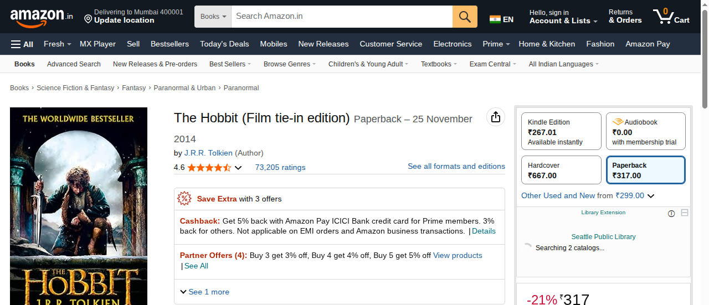
Task: Open Mobiles in the nav bar
Action: coord(274,44)
